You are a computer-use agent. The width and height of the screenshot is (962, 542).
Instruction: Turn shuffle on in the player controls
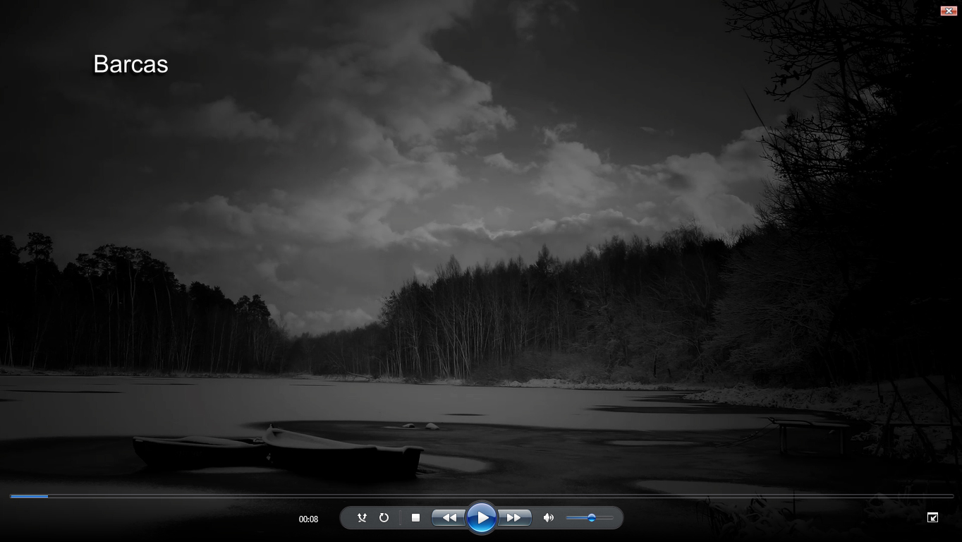click(362, 518)
